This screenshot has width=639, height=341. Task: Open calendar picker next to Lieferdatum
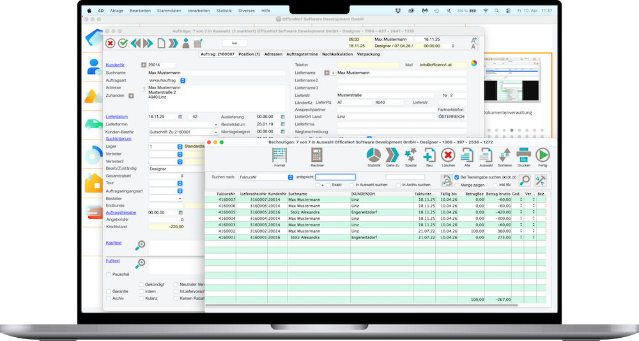180,117
